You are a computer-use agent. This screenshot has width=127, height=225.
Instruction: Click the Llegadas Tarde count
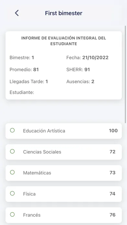pyautogui.click(x=47, y=81)
